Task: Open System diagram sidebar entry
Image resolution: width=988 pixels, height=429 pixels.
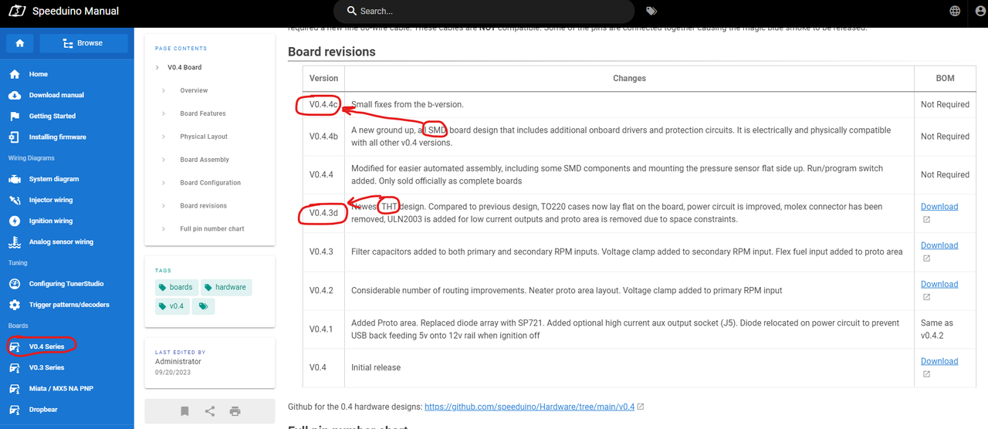Action: click(x=67, y=179)
